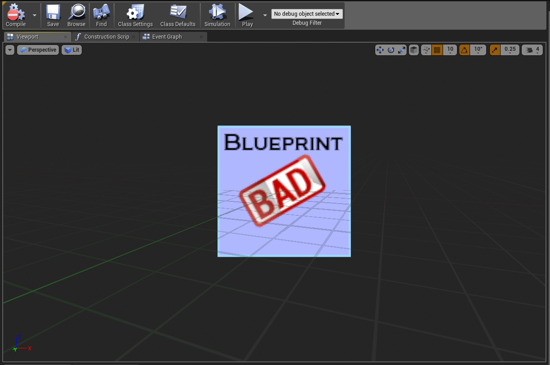This screenshot has width=550, height=365.
Task: Compile the blueprint
Action: (16, 16)
